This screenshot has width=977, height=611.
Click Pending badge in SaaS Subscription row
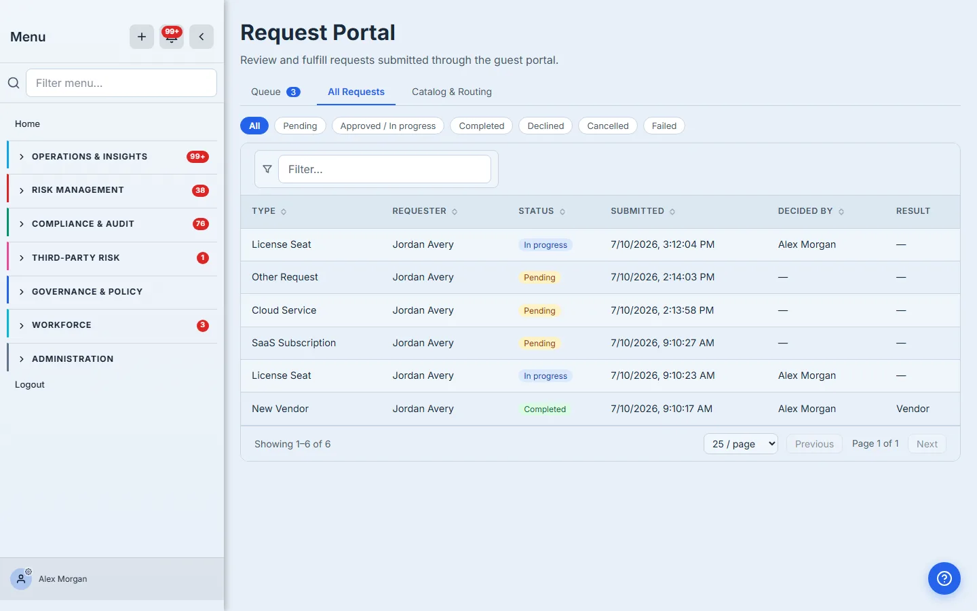click(x=539, y=344)
